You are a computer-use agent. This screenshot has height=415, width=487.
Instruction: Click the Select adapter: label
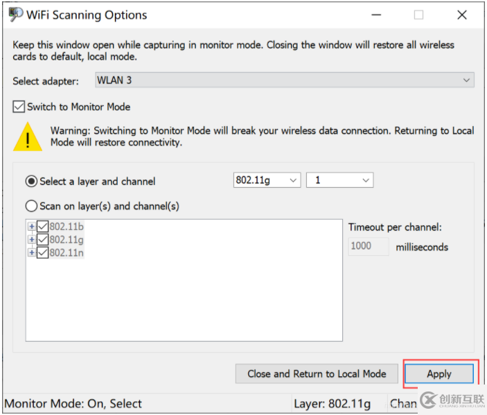[x=46, y=81]
